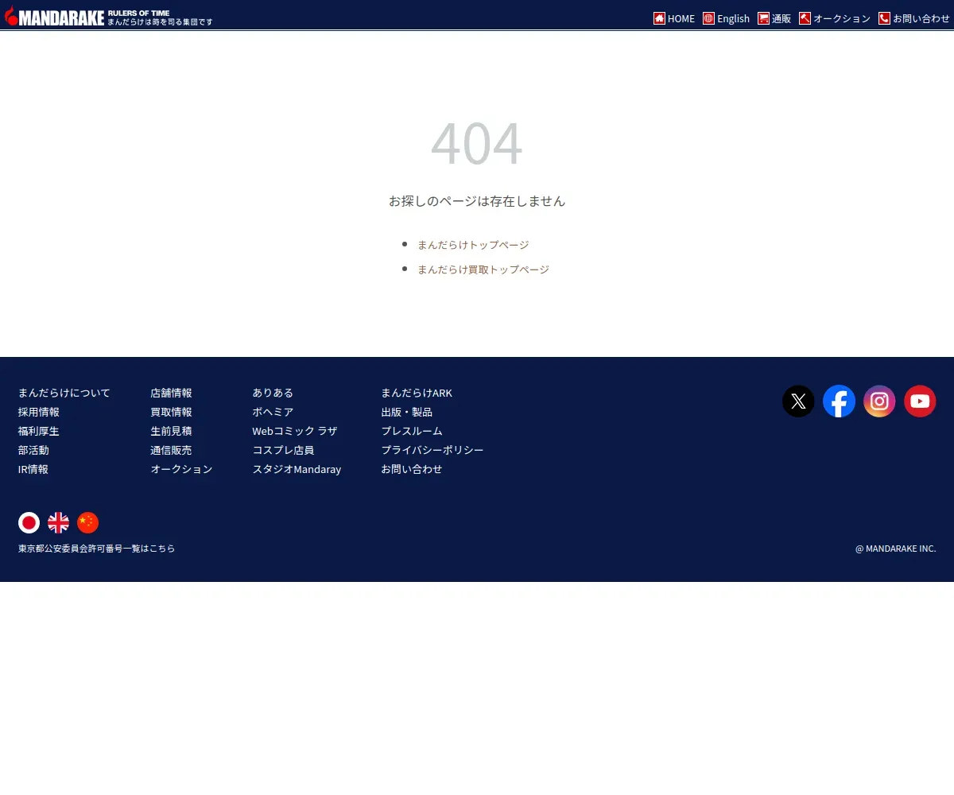
Task: Click the English globe icon
Action: pos(708,18)
